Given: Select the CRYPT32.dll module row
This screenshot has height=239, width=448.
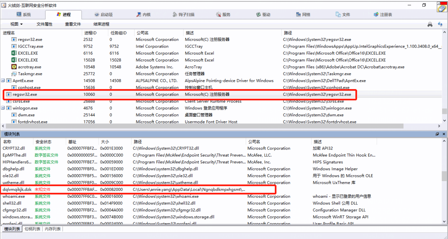Looking at the screenshot, I should 221,148.
